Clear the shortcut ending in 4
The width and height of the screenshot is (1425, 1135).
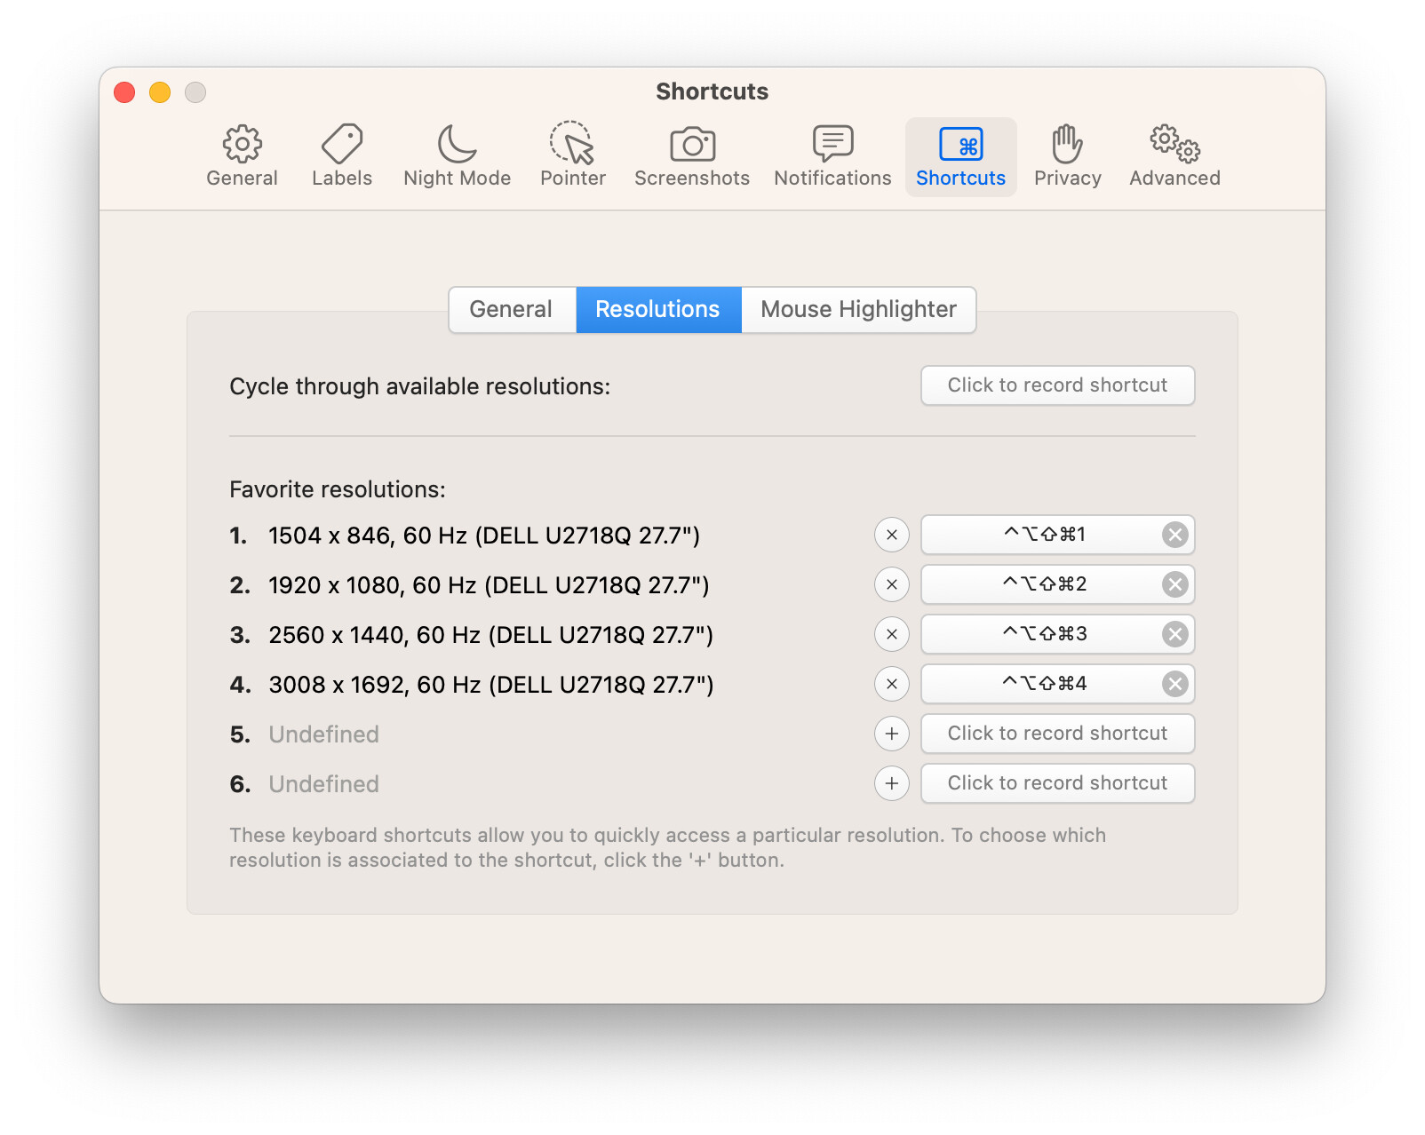click(x=1174, y=684)
